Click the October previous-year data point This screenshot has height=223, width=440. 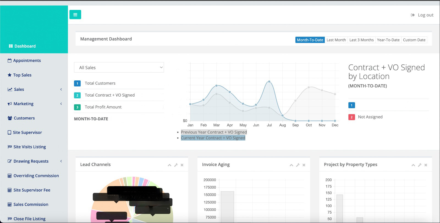[x=309, y=87]
